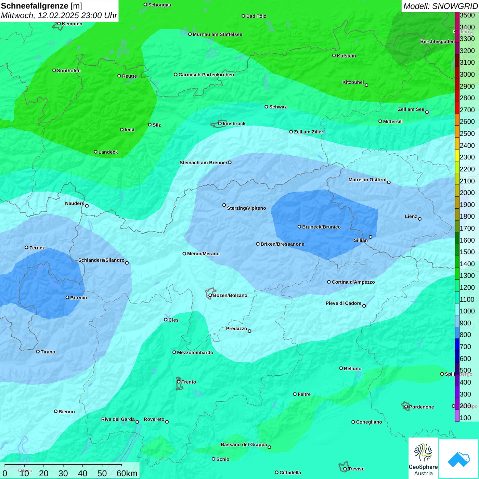
Task: Click the Kempten city marker
Action: click(x=59, y=24)
